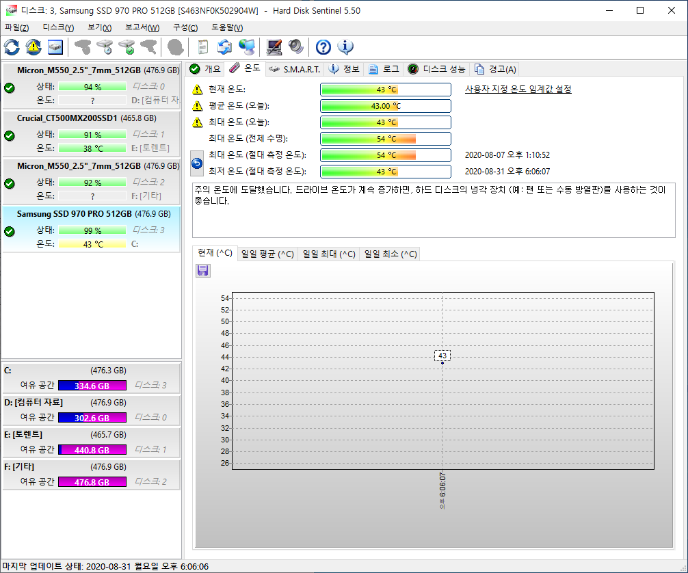Click the disk with green checkmark test icon
688x573 pixels.
click(x=127, y=47)
